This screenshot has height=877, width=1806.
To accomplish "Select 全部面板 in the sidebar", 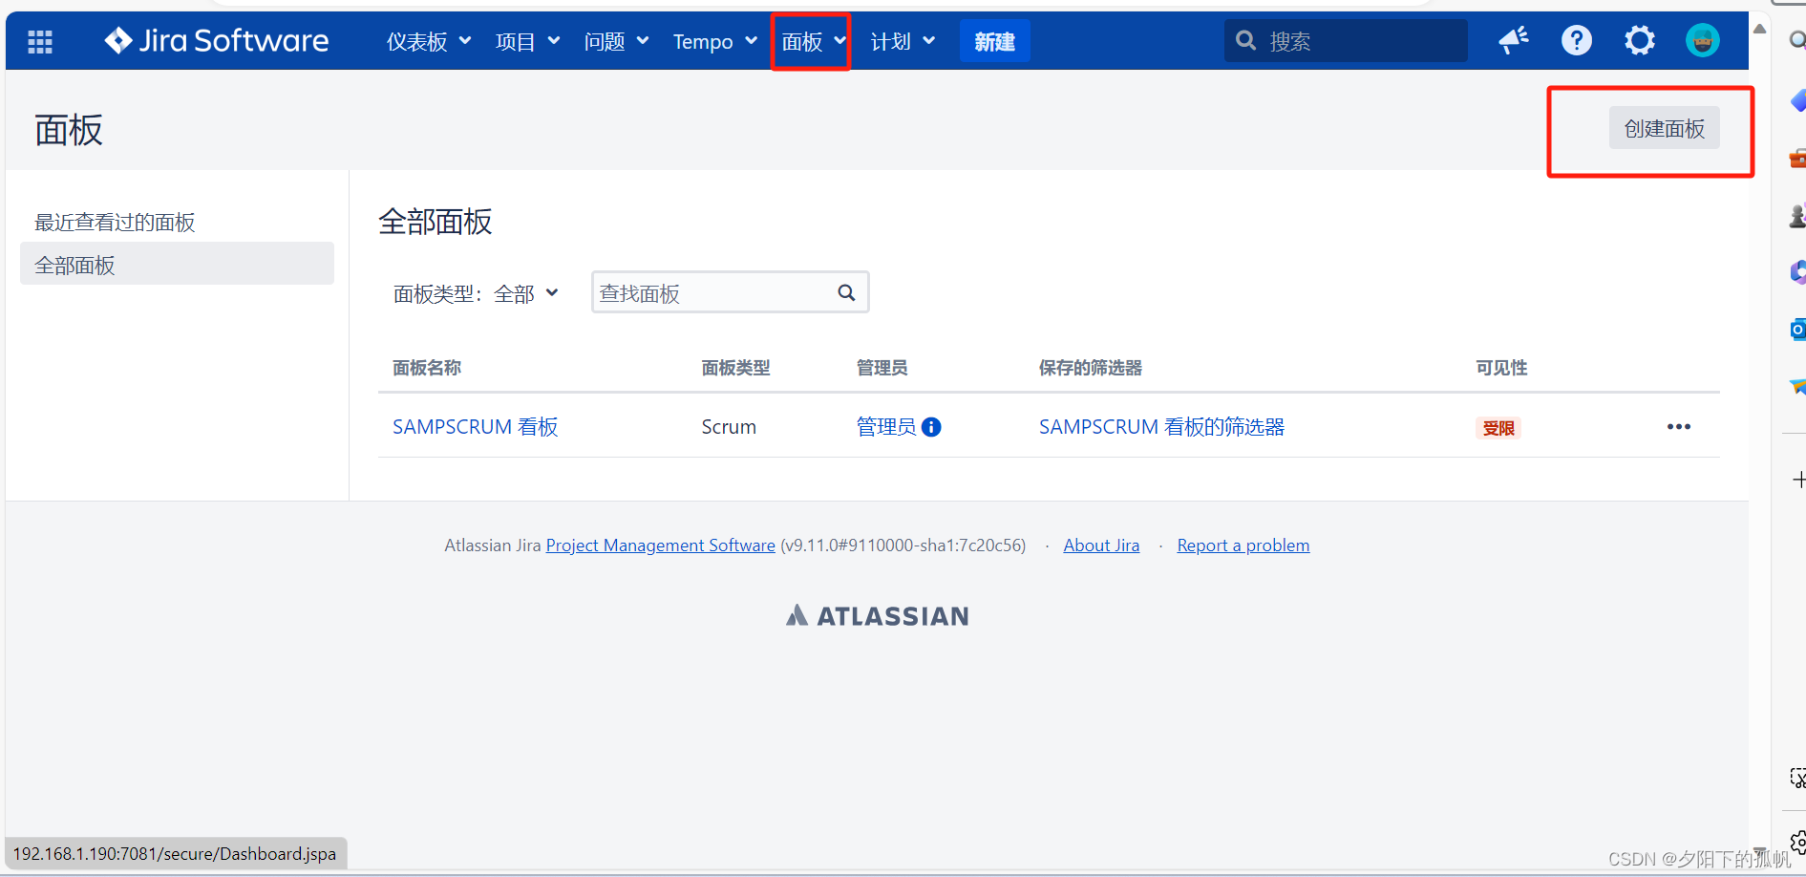I will (x=177, y=265).
